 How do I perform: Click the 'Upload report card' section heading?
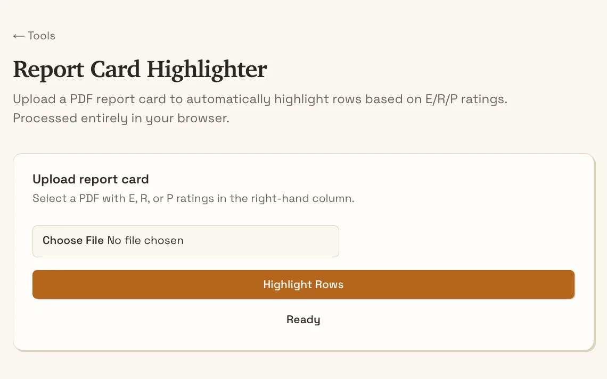click(x=91, y=179)
